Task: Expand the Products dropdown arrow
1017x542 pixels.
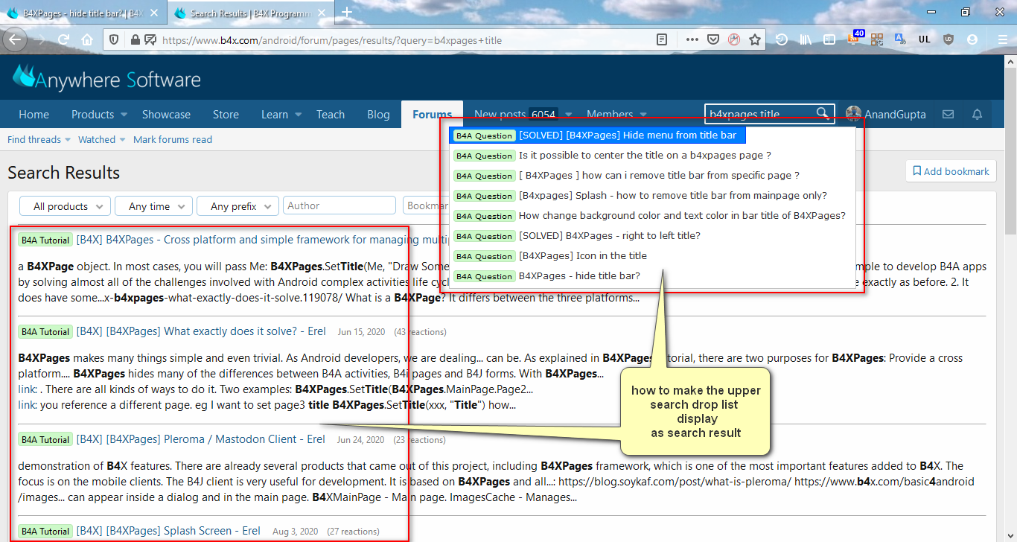Action: (124, 115)
